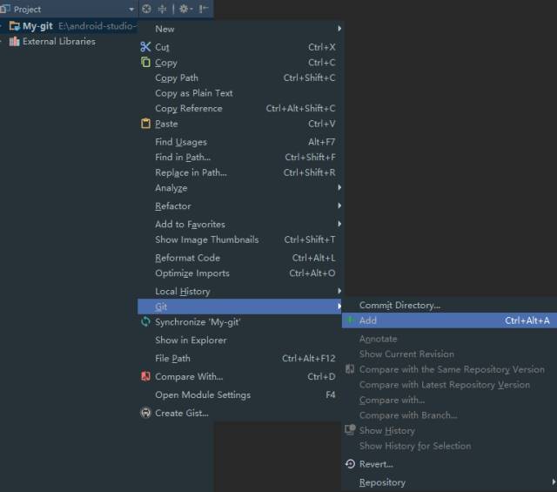Select Show Current Revision
Viewport: 557px width, 492px height.
449,354
